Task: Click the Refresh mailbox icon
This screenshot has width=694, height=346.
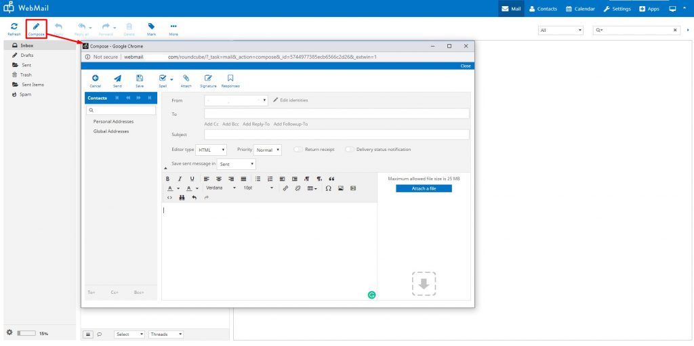Action: 14,26
